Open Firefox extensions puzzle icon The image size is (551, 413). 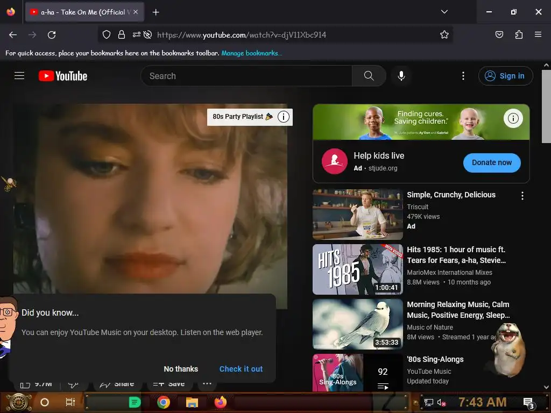click(519, 34)
